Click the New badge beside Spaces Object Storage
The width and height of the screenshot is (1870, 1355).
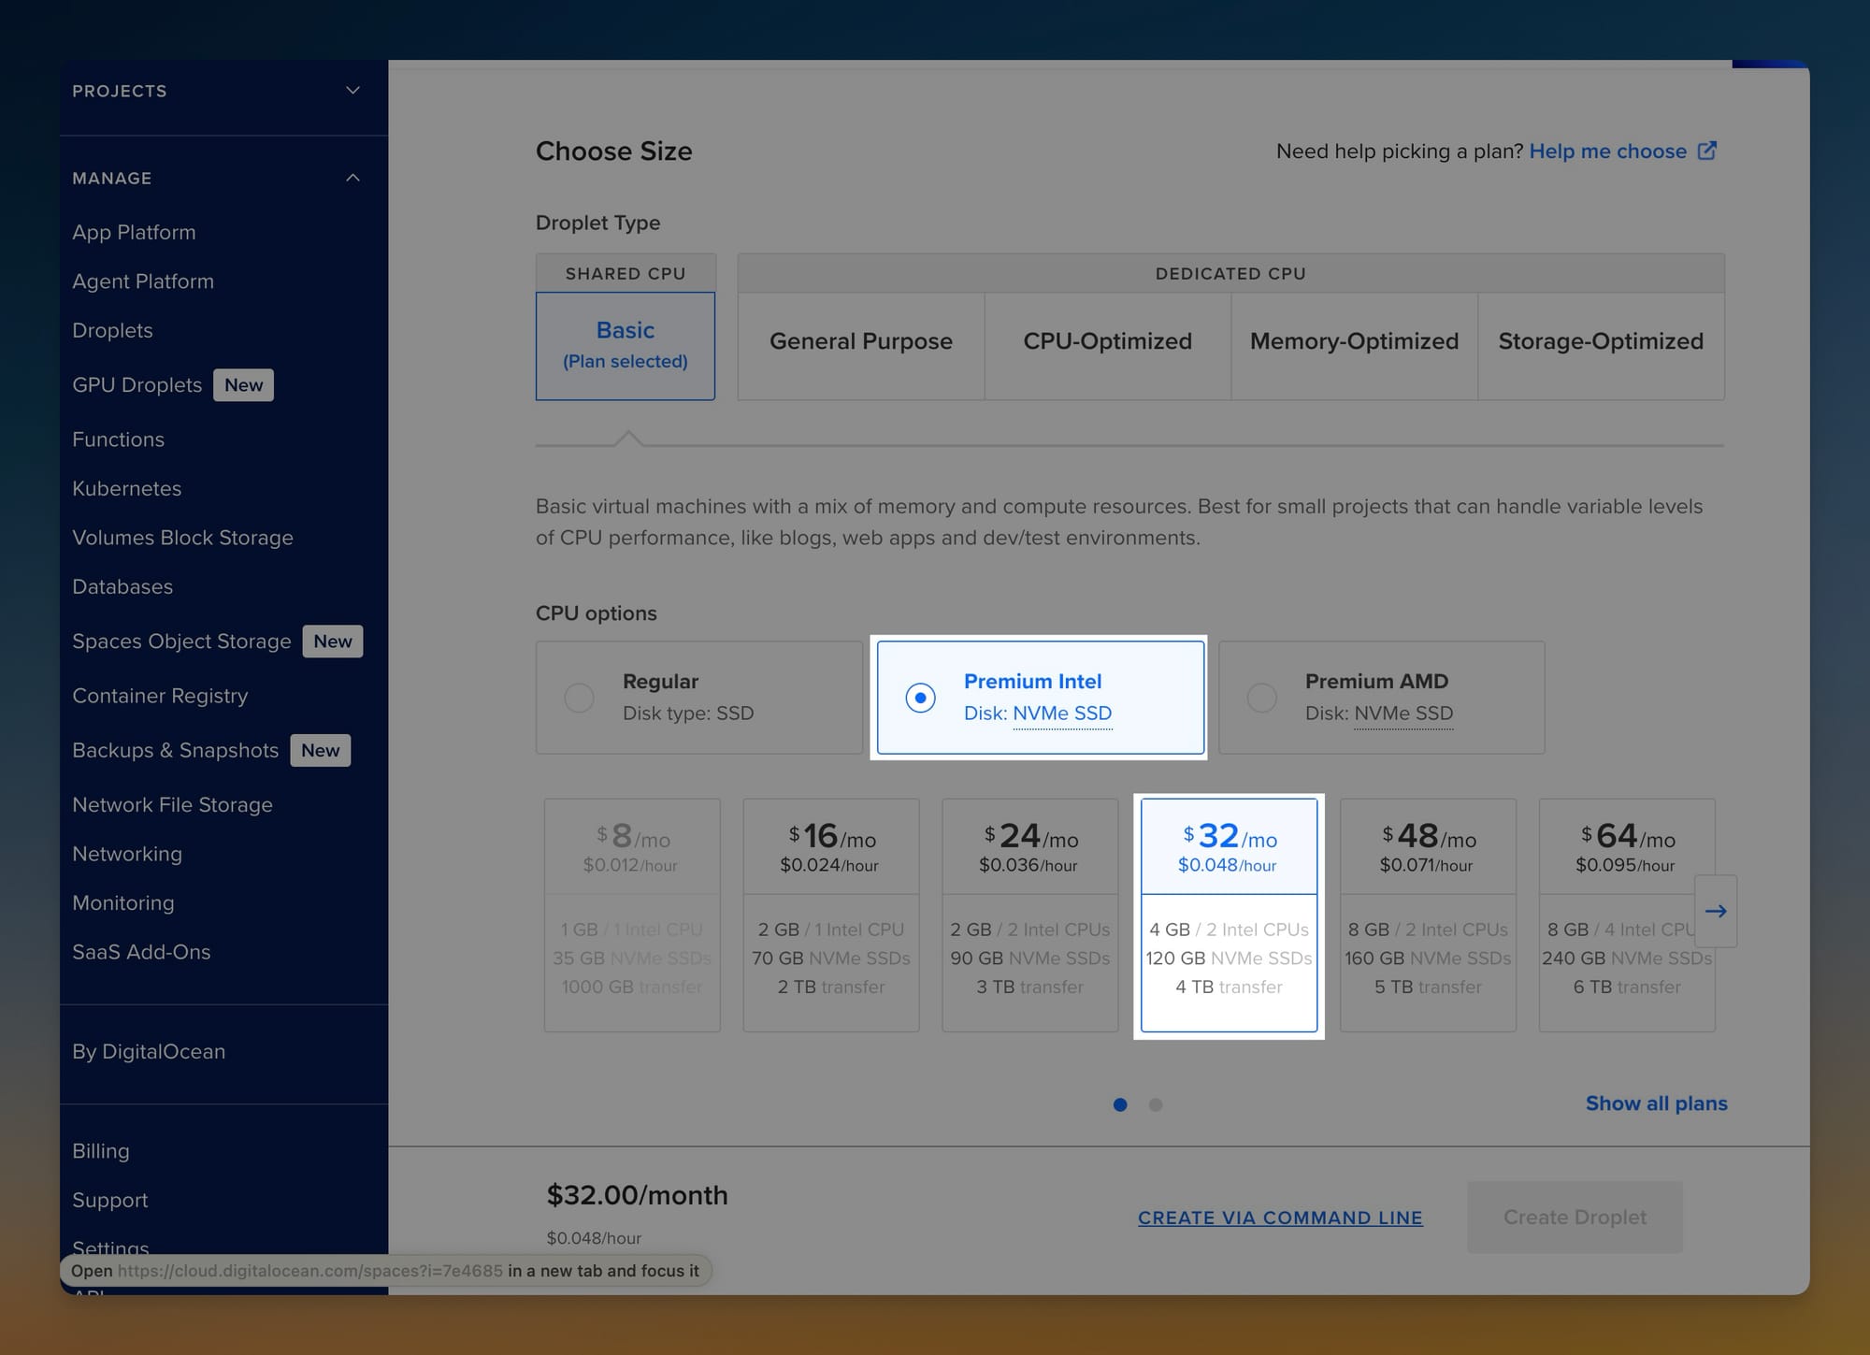tap(332, 641)
